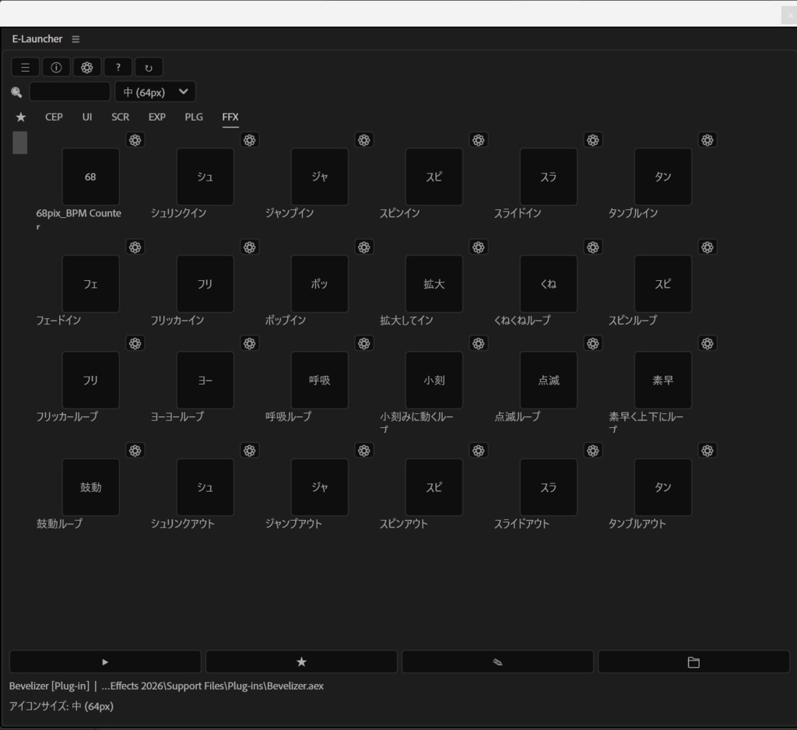797x730 pixels.
Task: Open gear settings for シュリンクイン
Action: 250,140
